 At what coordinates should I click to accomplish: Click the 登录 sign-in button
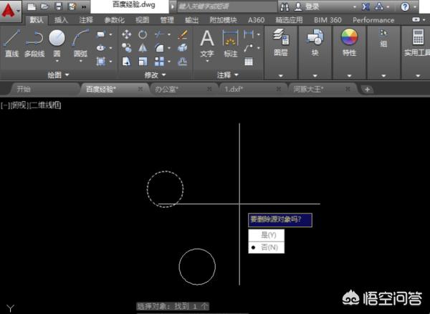pos(312,6)
